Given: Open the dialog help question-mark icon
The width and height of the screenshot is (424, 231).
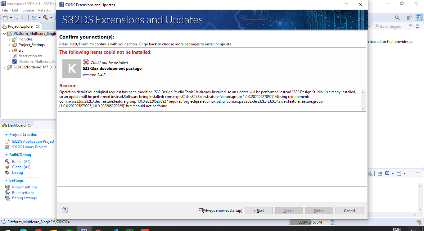Looking at the screenshot, I should (x=65, y=210).
